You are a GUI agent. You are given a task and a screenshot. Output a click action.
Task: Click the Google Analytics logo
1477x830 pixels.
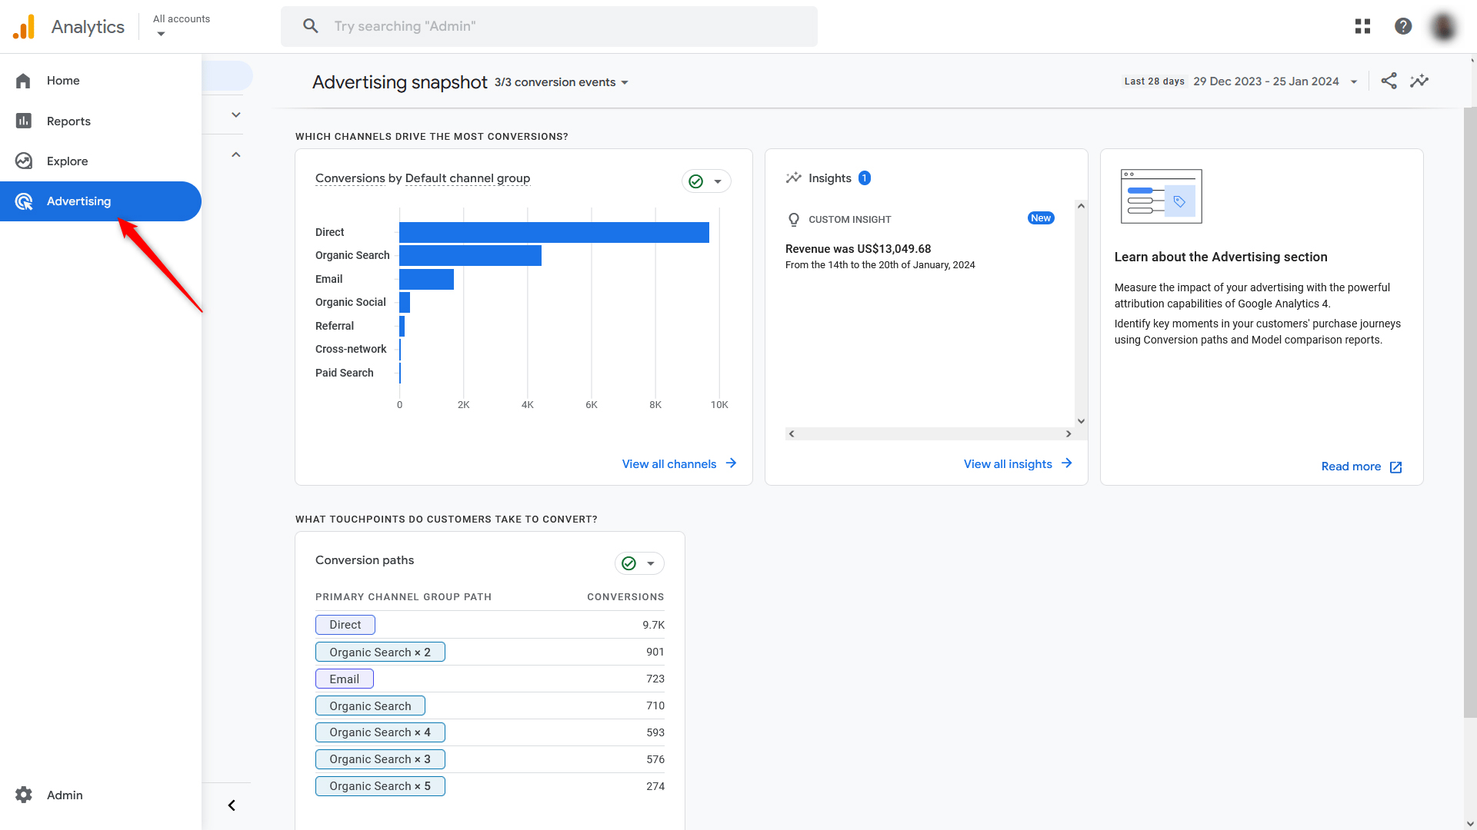pyautogui.click(x=24, y=25)
